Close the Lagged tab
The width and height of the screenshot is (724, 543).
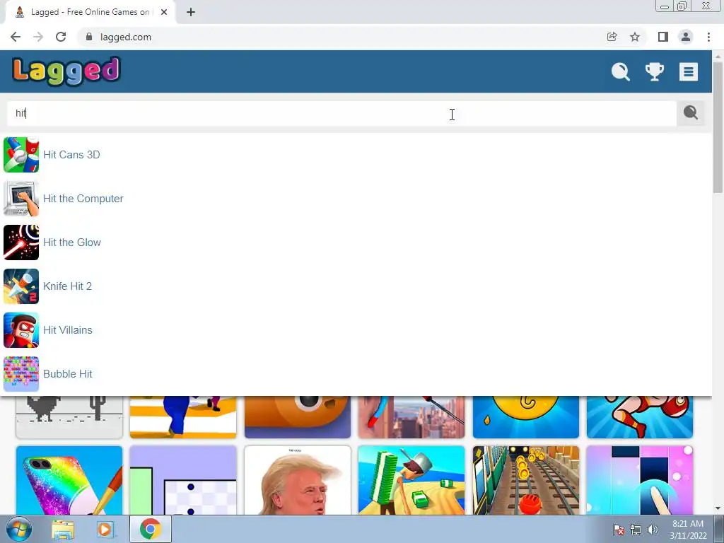coord(164,12)
